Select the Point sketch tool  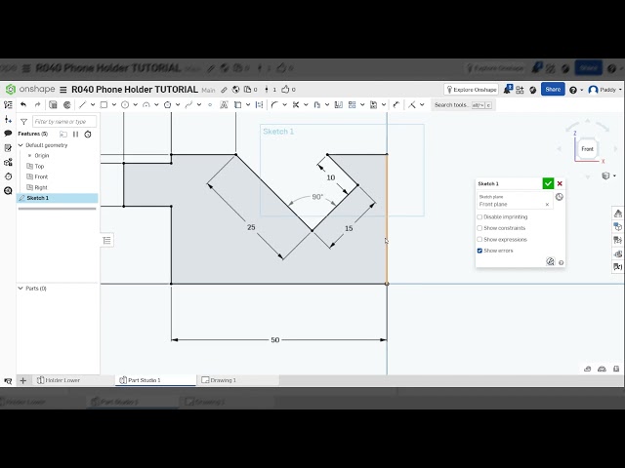click(210, 104)
